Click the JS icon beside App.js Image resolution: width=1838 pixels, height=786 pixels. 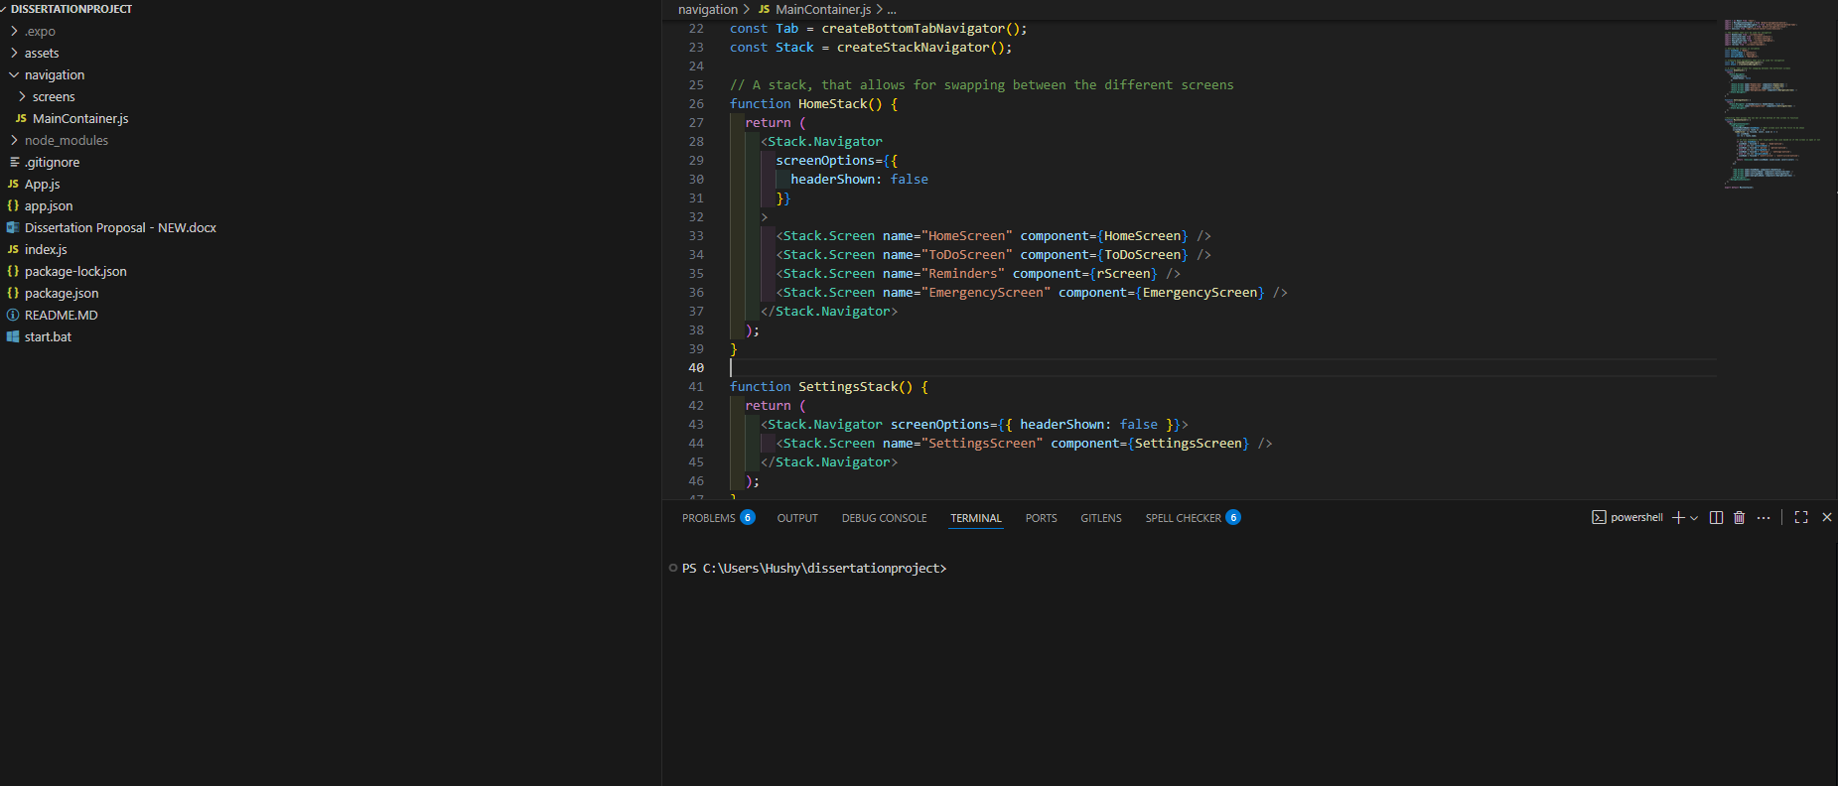[13, 184]
